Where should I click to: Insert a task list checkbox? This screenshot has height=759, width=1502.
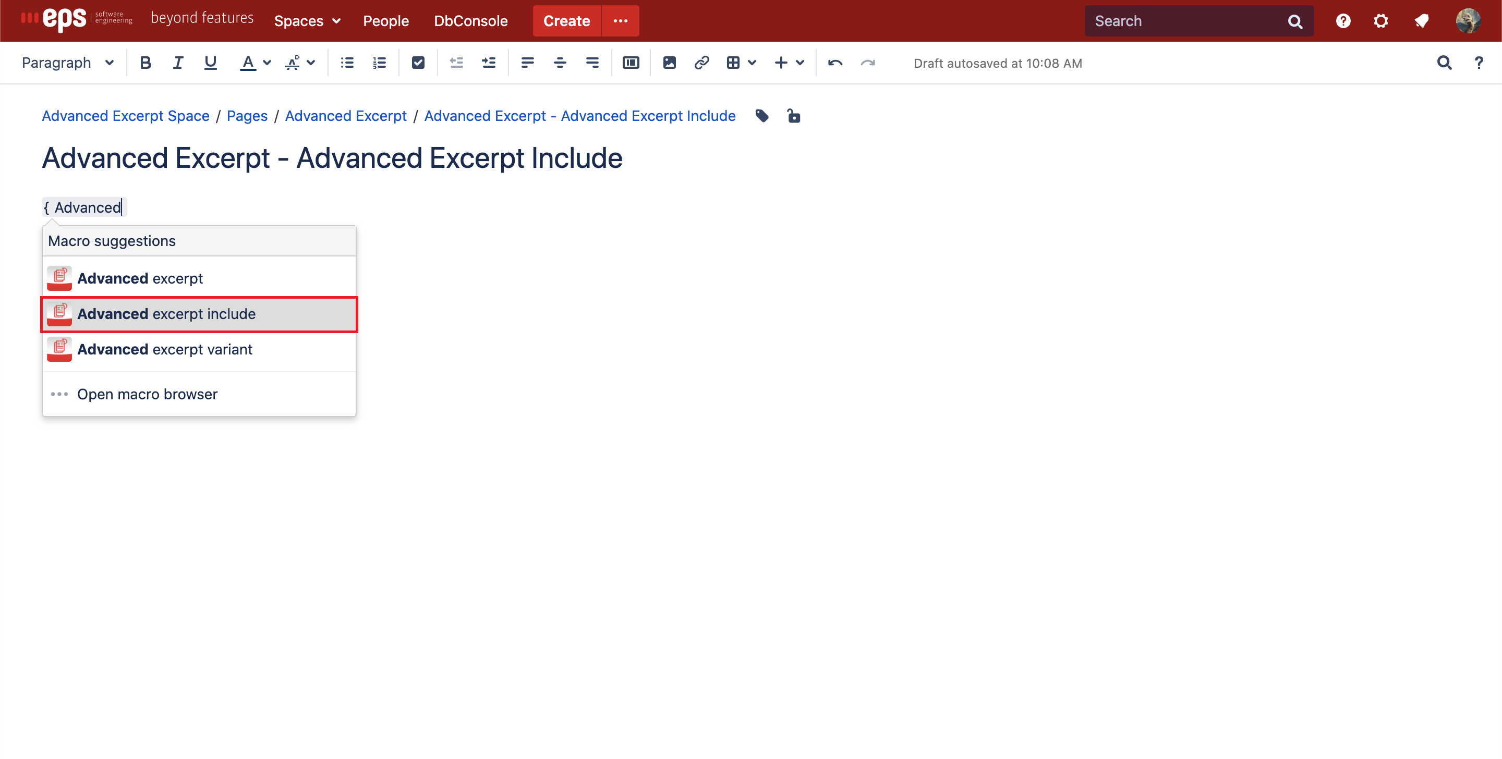(417, 63)
